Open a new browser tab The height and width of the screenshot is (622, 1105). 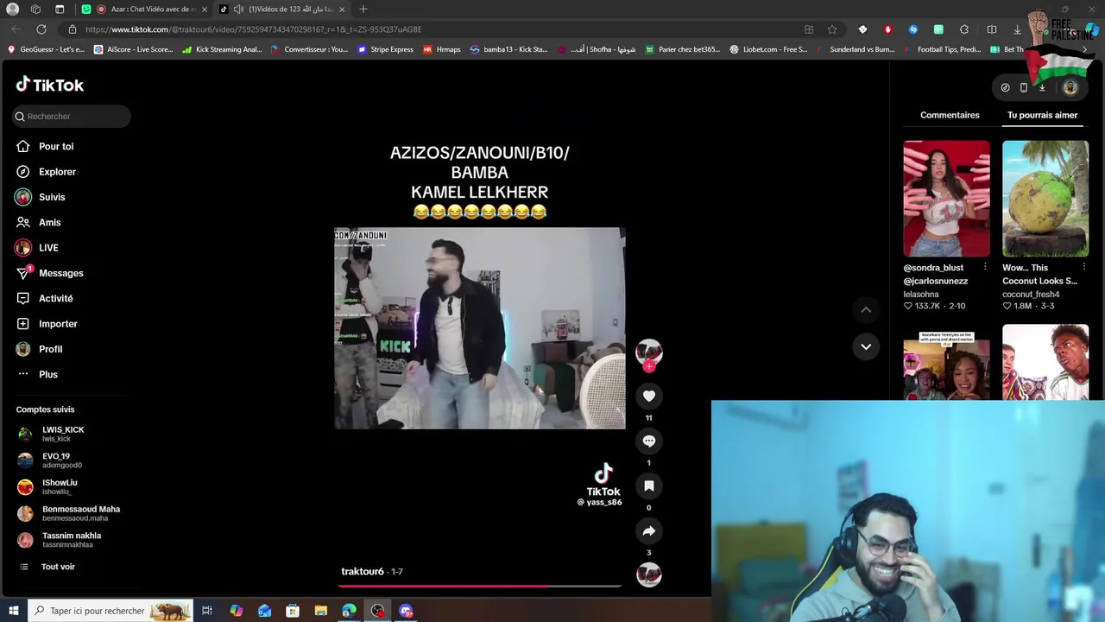[363, 10]
